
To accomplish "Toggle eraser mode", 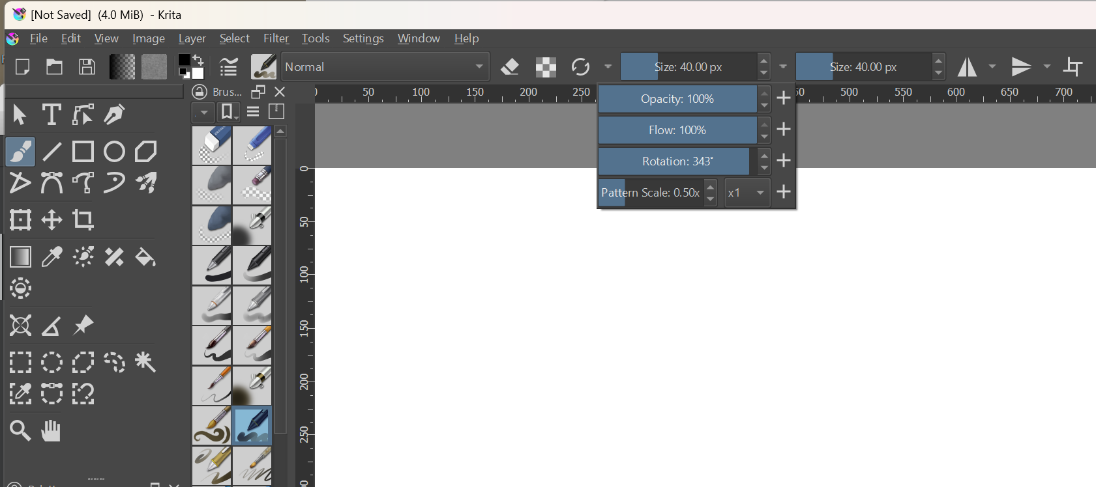I will (510, 67).
